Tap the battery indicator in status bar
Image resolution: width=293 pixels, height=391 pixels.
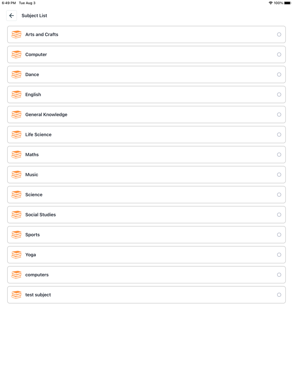[x=288, y=3]
